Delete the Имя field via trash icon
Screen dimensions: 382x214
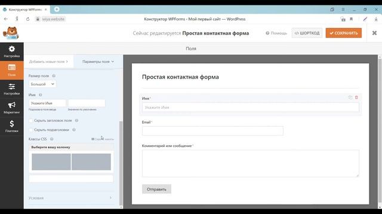[x=356, y=97]
